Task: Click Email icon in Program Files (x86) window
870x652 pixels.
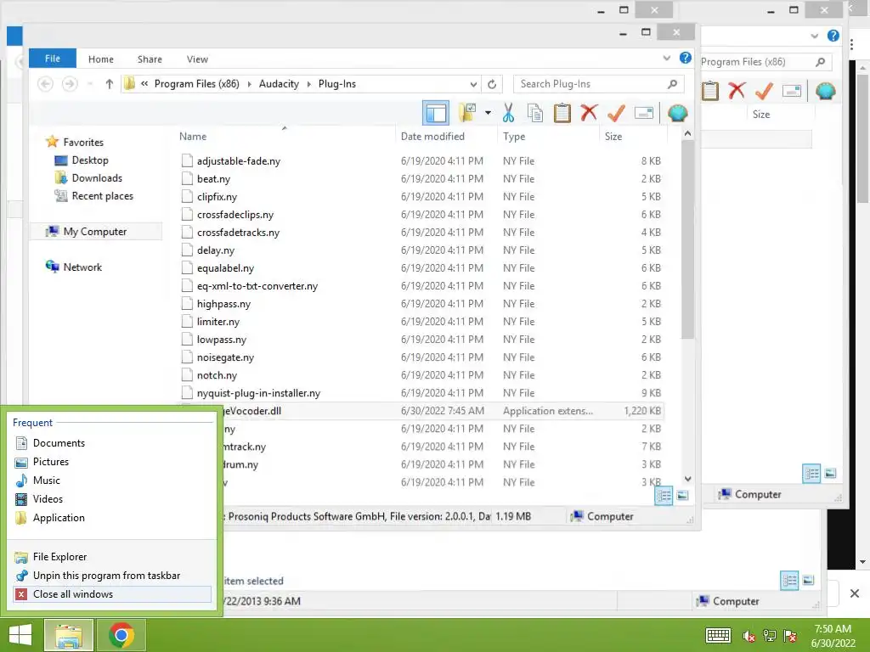Action: (x=792, y=91)
